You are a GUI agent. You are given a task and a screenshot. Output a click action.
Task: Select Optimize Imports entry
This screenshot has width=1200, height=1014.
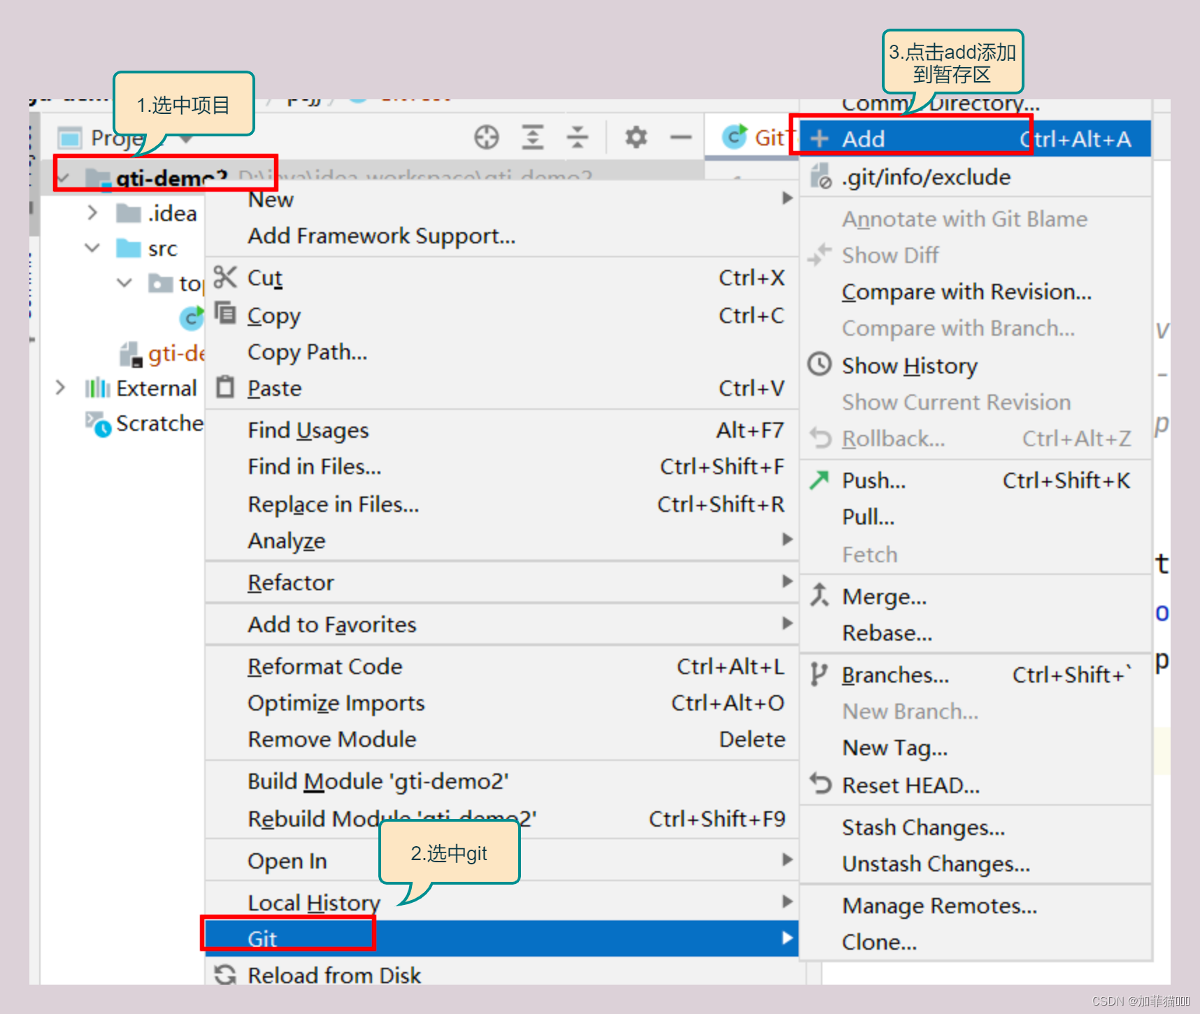[x=502, y=703]
